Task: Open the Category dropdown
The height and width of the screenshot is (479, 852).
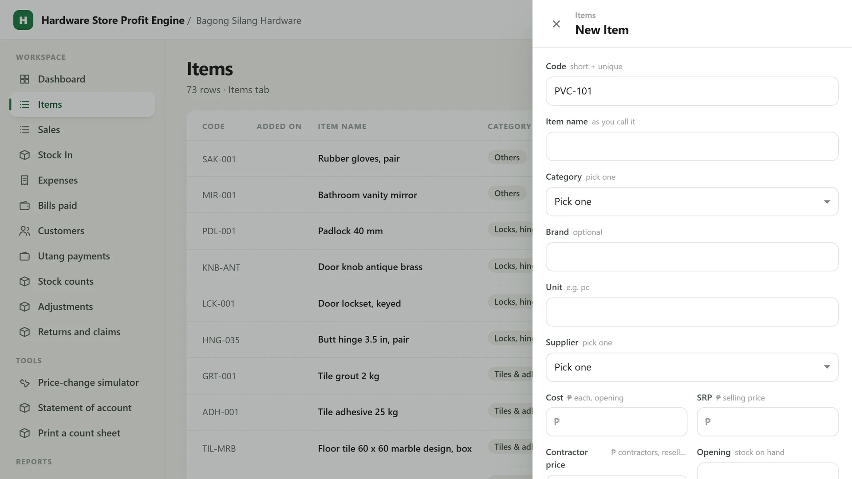Action: (x=692, y=201)
